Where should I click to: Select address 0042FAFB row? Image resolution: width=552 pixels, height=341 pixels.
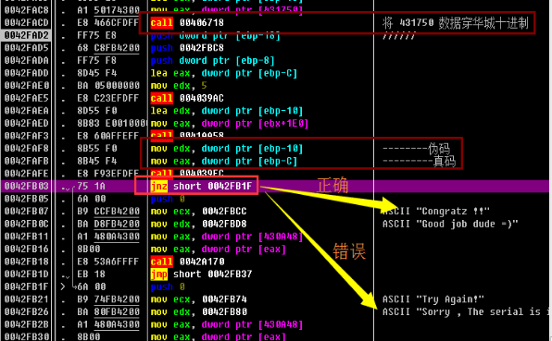coord(27,161)
